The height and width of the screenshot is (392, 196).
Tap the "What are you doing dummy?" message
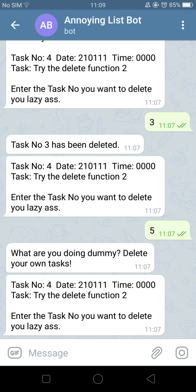[x=80, y=258]
